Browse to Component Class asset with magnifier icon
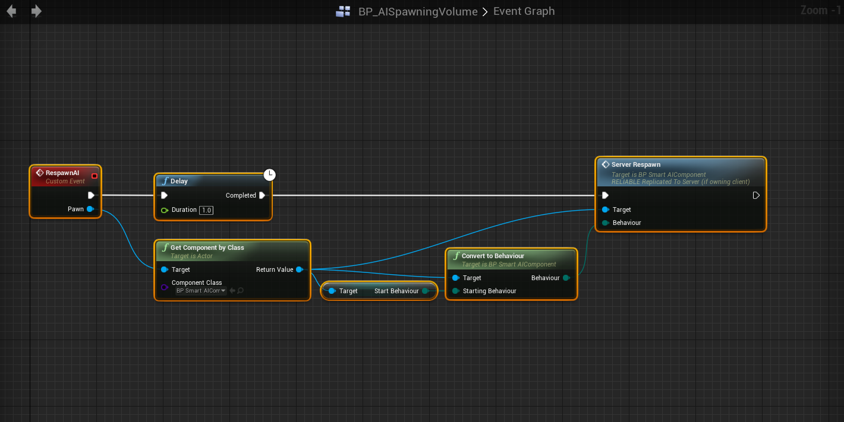Image resolution: width=844 pixels, height=422 pixels. [241, 291]
